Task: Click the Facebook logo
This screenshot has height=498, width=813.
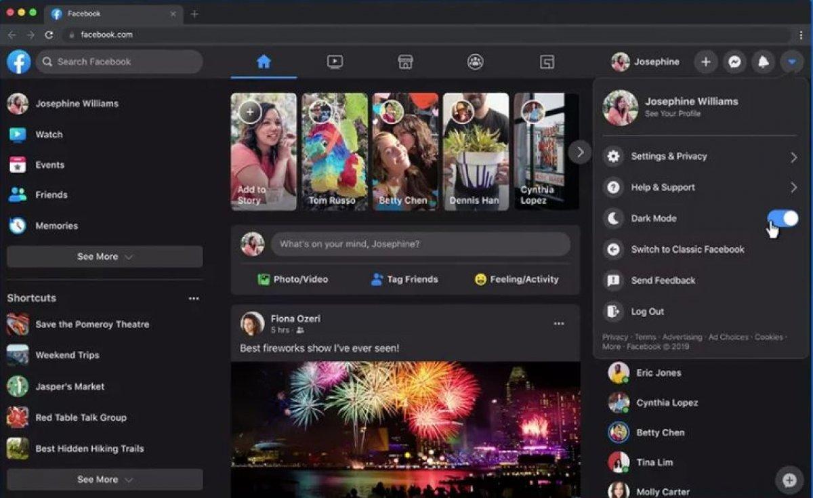Action: (18, 62)
